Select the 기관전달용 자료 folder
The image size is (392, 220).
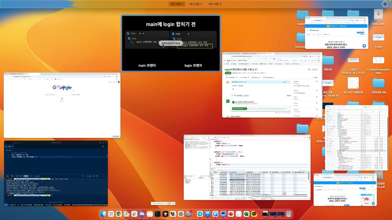379,86
